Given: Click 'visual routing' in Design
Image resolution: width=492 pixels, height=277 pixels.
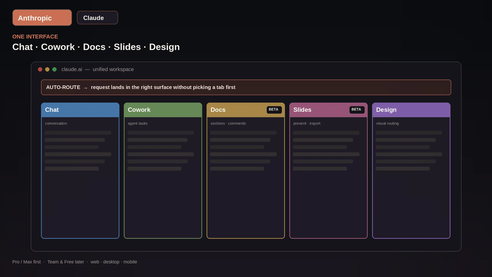Looking at the screenshot, I should [387, 123].
